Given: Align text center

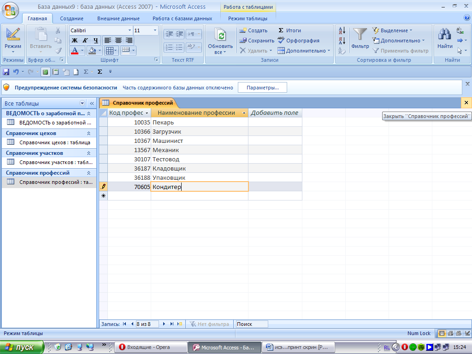Looking at the screenshot, I should click(118, 41).
